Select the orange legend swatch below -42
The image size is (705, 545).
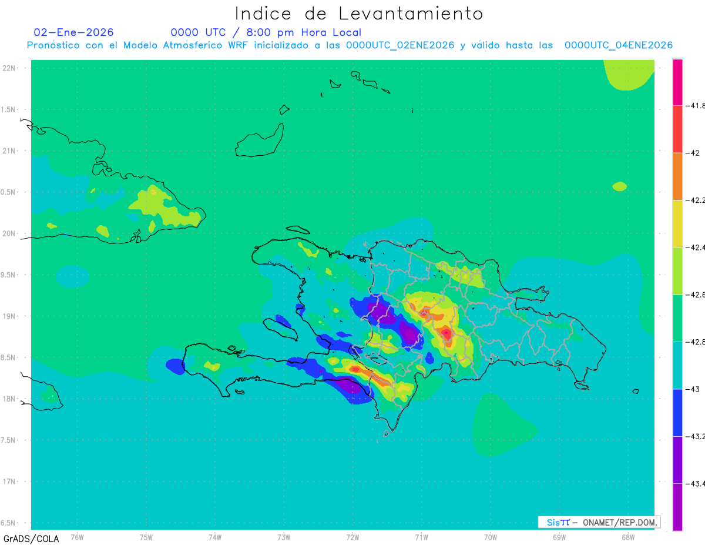coord(677,176)
